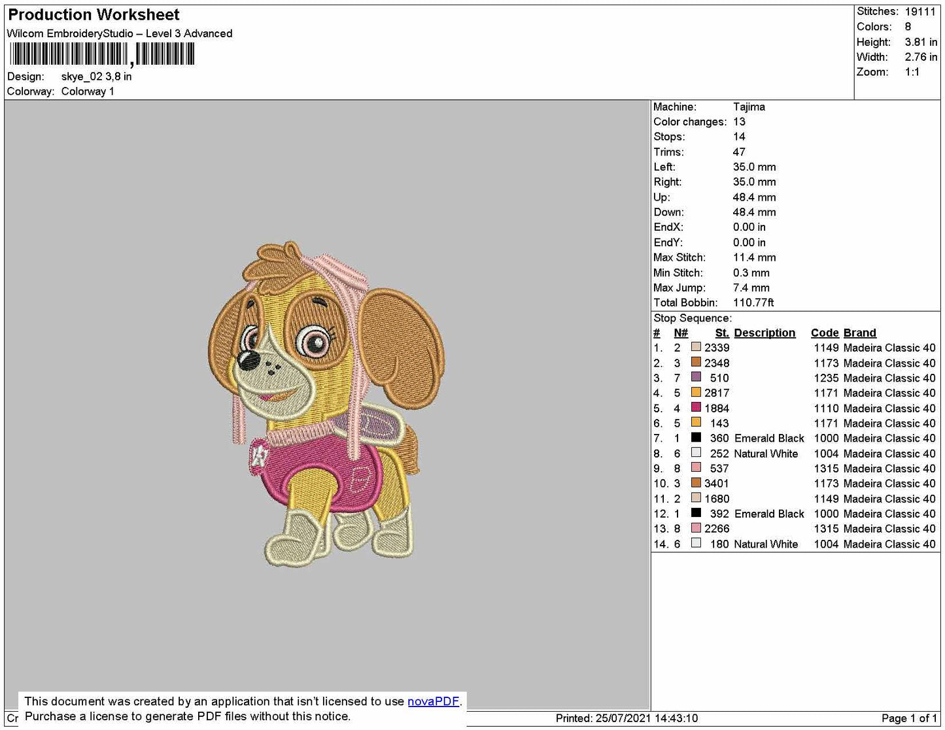The image size is (945, 730).
Task: Click the Brand column header
Action: point(859,333)
